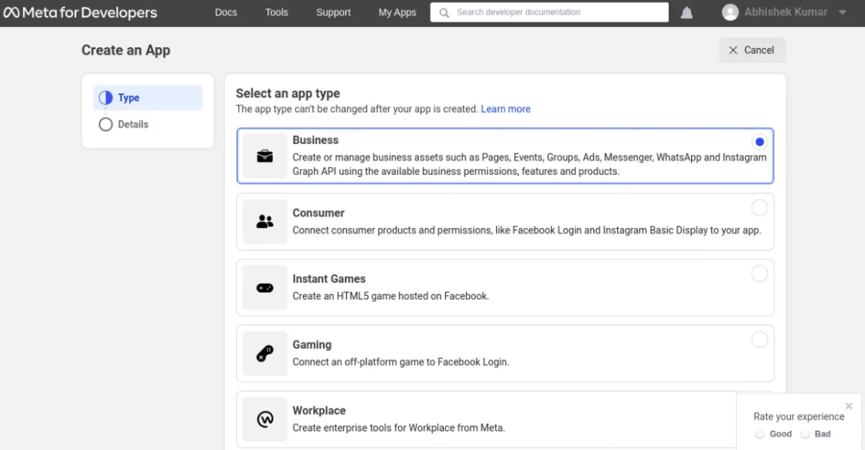Click the Cancel button

(x=751, y=50)
